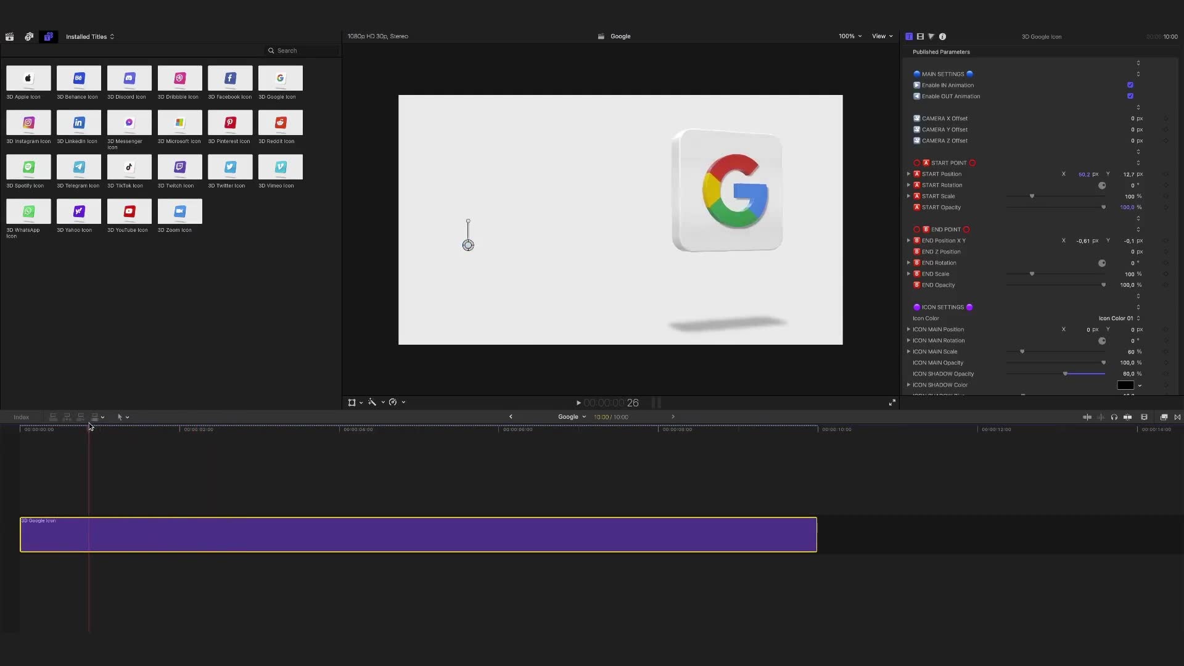Uncheck Enable OUT Animation checkbox
The image size is (1184, 666).
pos(1130,96)
